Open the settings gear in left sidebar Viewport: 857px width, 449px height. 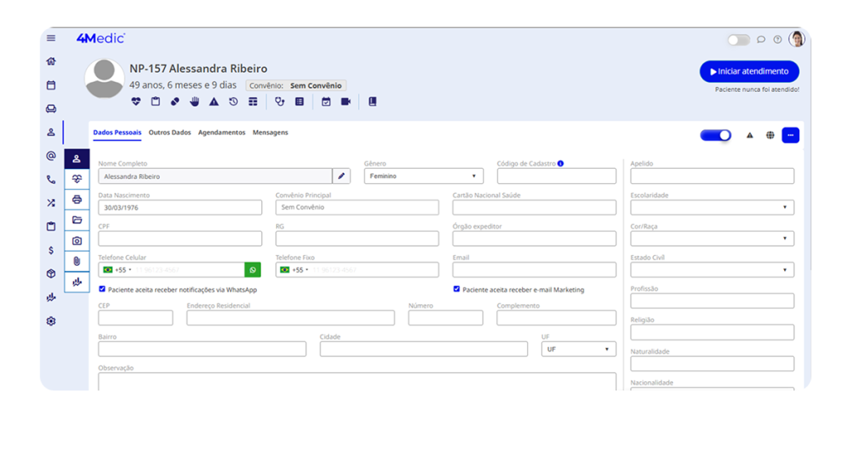(51, 321)
